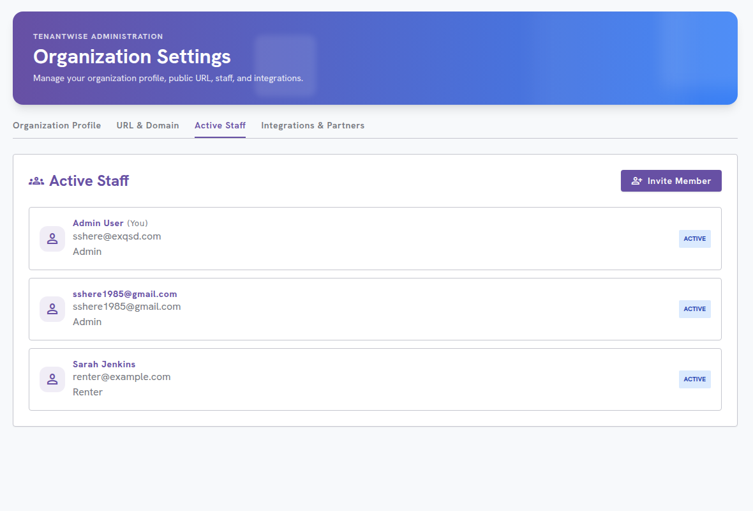Click Admin User's ACTIVE status badge
This screenshot has width=753, height=511.
(694, 239)
